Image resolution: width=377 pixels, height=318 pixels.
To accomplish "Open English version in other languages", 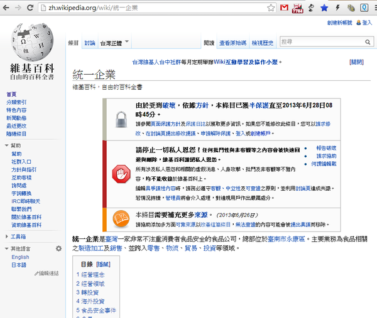I will click(20, 257).
